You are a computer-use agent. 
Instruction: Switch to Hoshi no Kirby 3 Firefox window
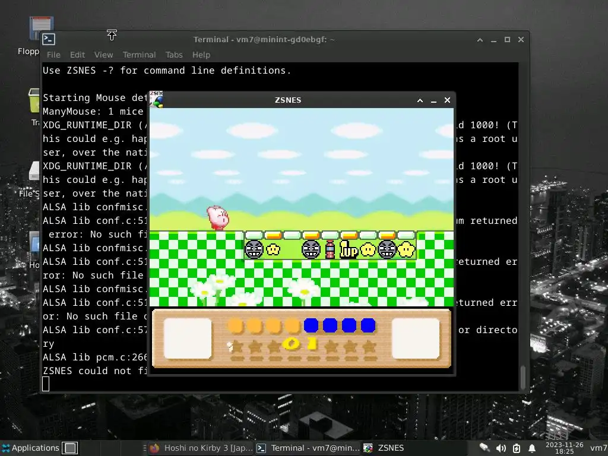pos(201,448)
